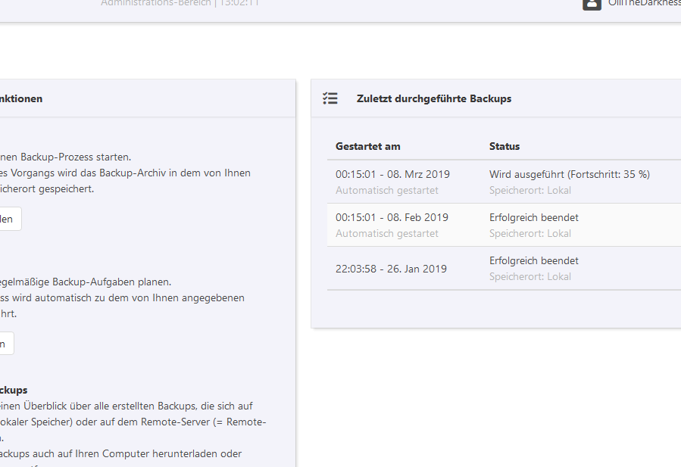The image size is (681, 467).
Task: Click Erfolgreich beendet status of the 26. Jan backup
Action: (534, 260)
